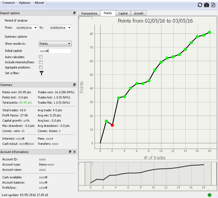Click the Trades flat: 1.0 (5.56%) text
The image size is (218, 198).
54,103
